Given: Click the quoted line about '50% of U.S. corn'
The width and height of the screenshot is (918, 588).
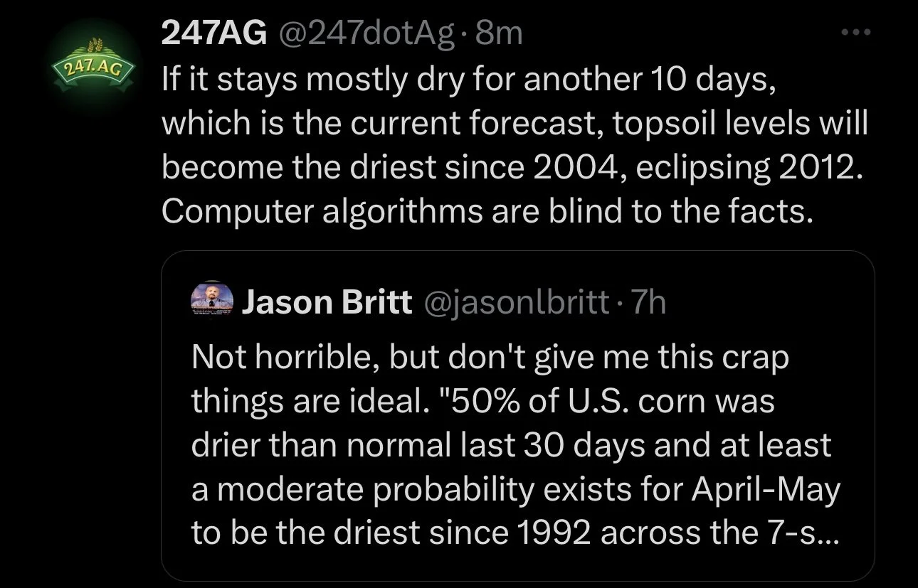Looking at the screenshot, I should tap(482, 402).
